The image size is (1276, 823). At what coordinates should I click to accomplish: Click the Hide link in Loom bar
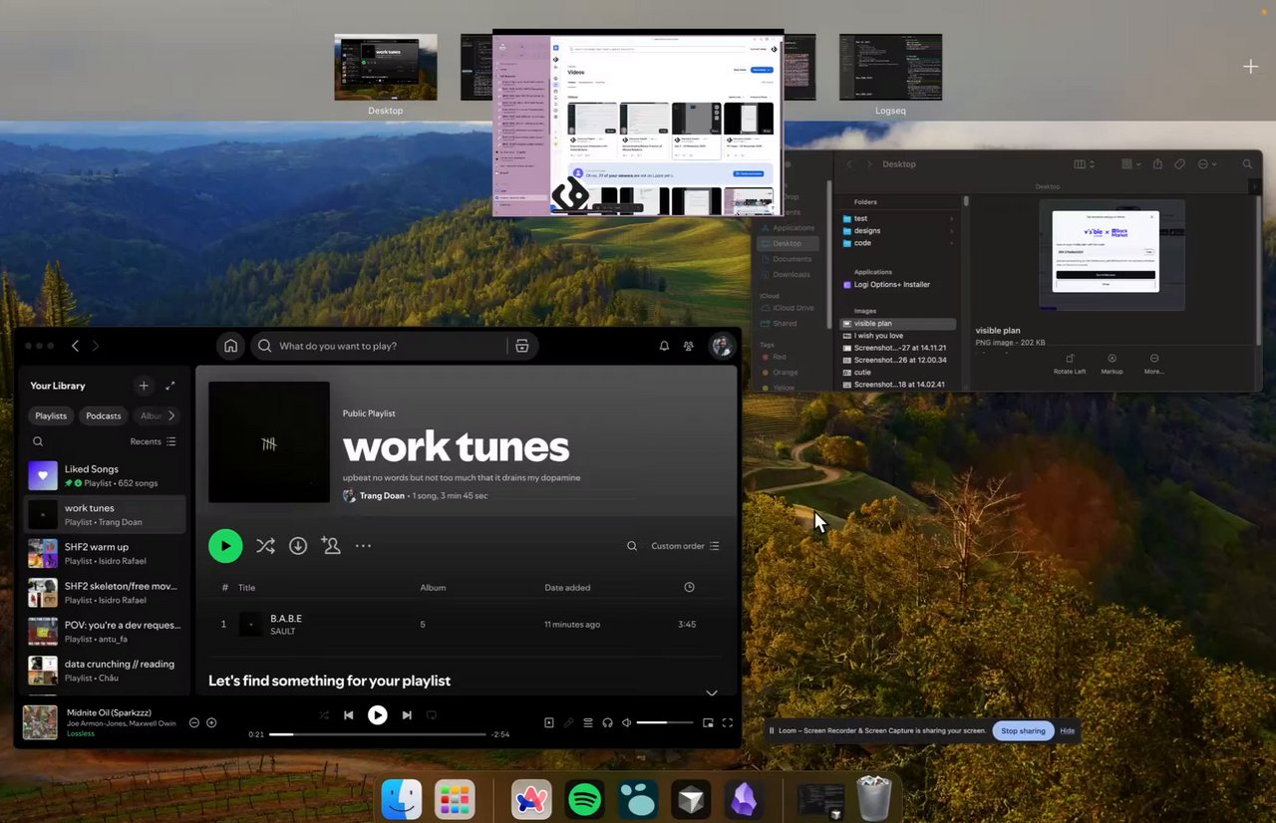(x=1067, y=730)
